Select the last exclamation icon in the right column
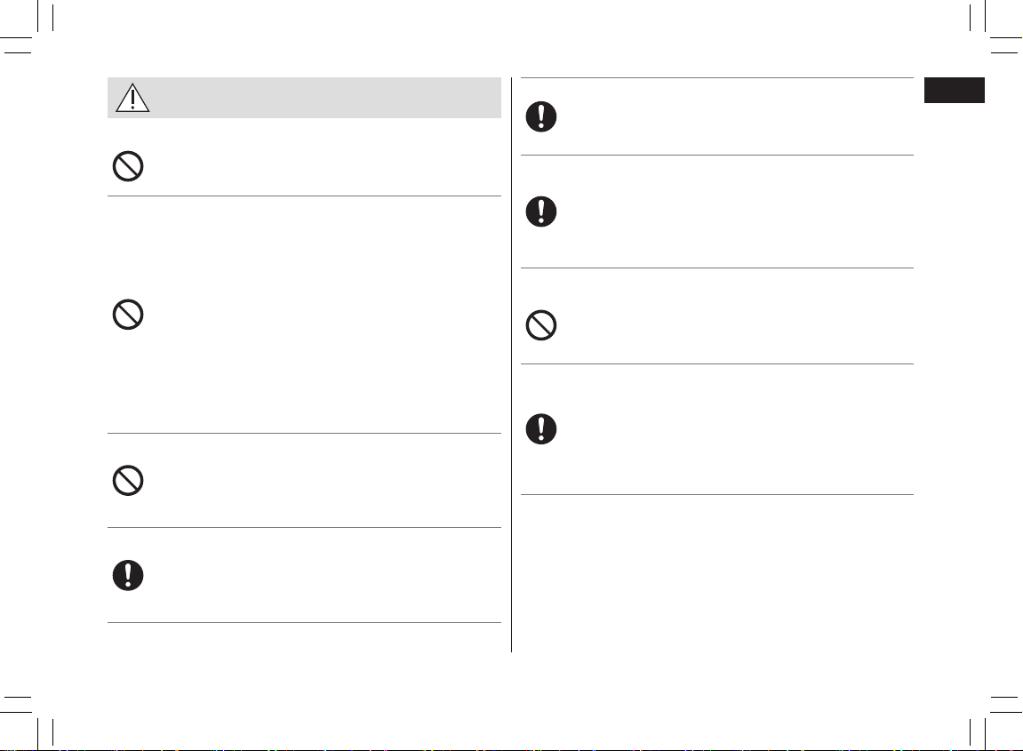 point(541,428)
